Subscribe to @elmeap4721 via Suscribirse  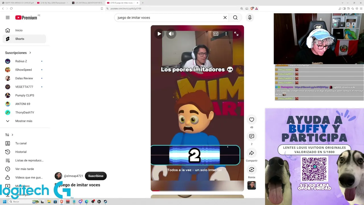96,176
